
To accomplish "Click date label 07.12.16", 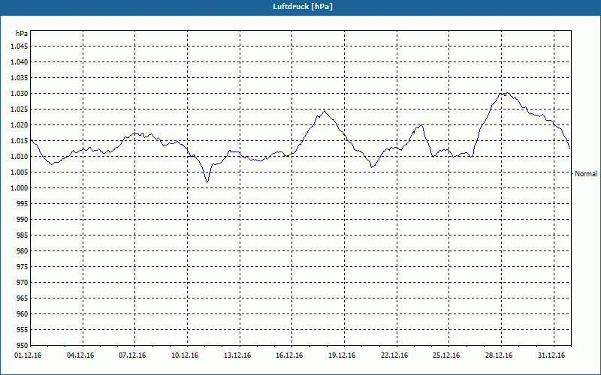I will pos(132,355).
